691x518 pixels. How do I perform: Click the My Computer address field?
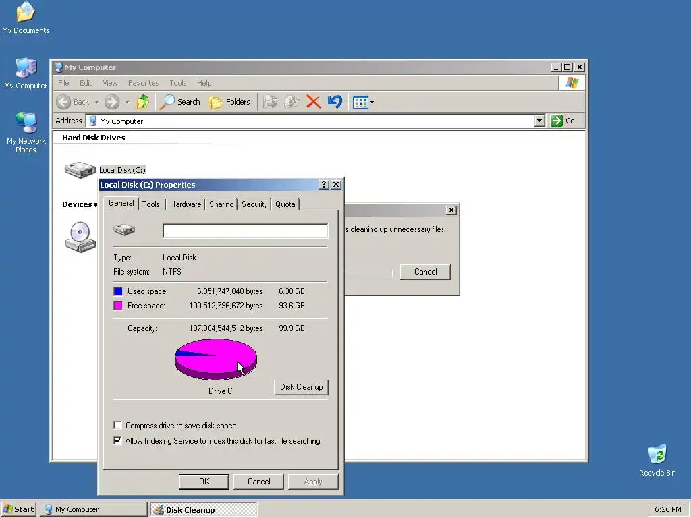point(310,121)
